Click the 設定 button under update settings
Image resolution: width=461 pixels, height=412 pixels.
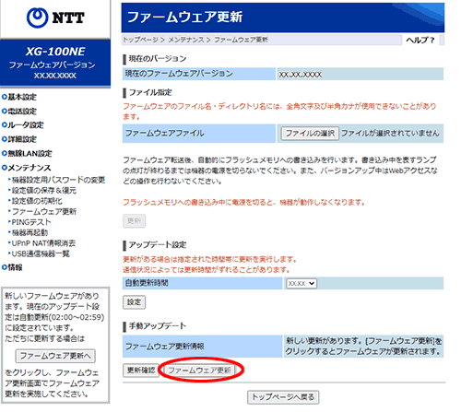point(135,302)
